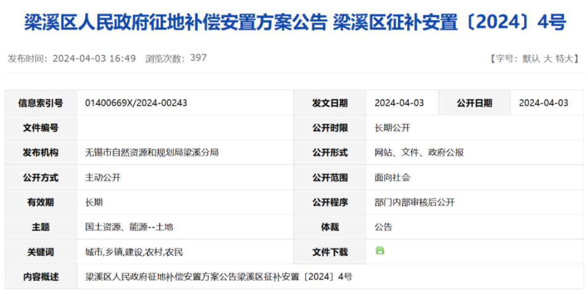Click the 体裁 label cell
The image size is (588, 294).
pyautogui.click(x=330, y=226)
